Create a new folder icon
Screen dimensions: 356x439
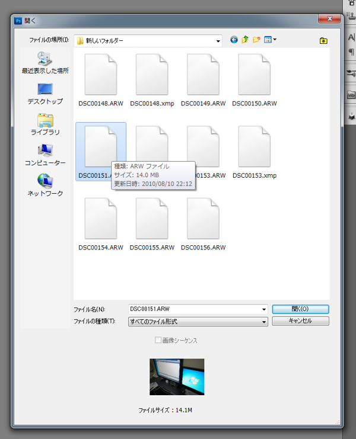click(256, 40)
